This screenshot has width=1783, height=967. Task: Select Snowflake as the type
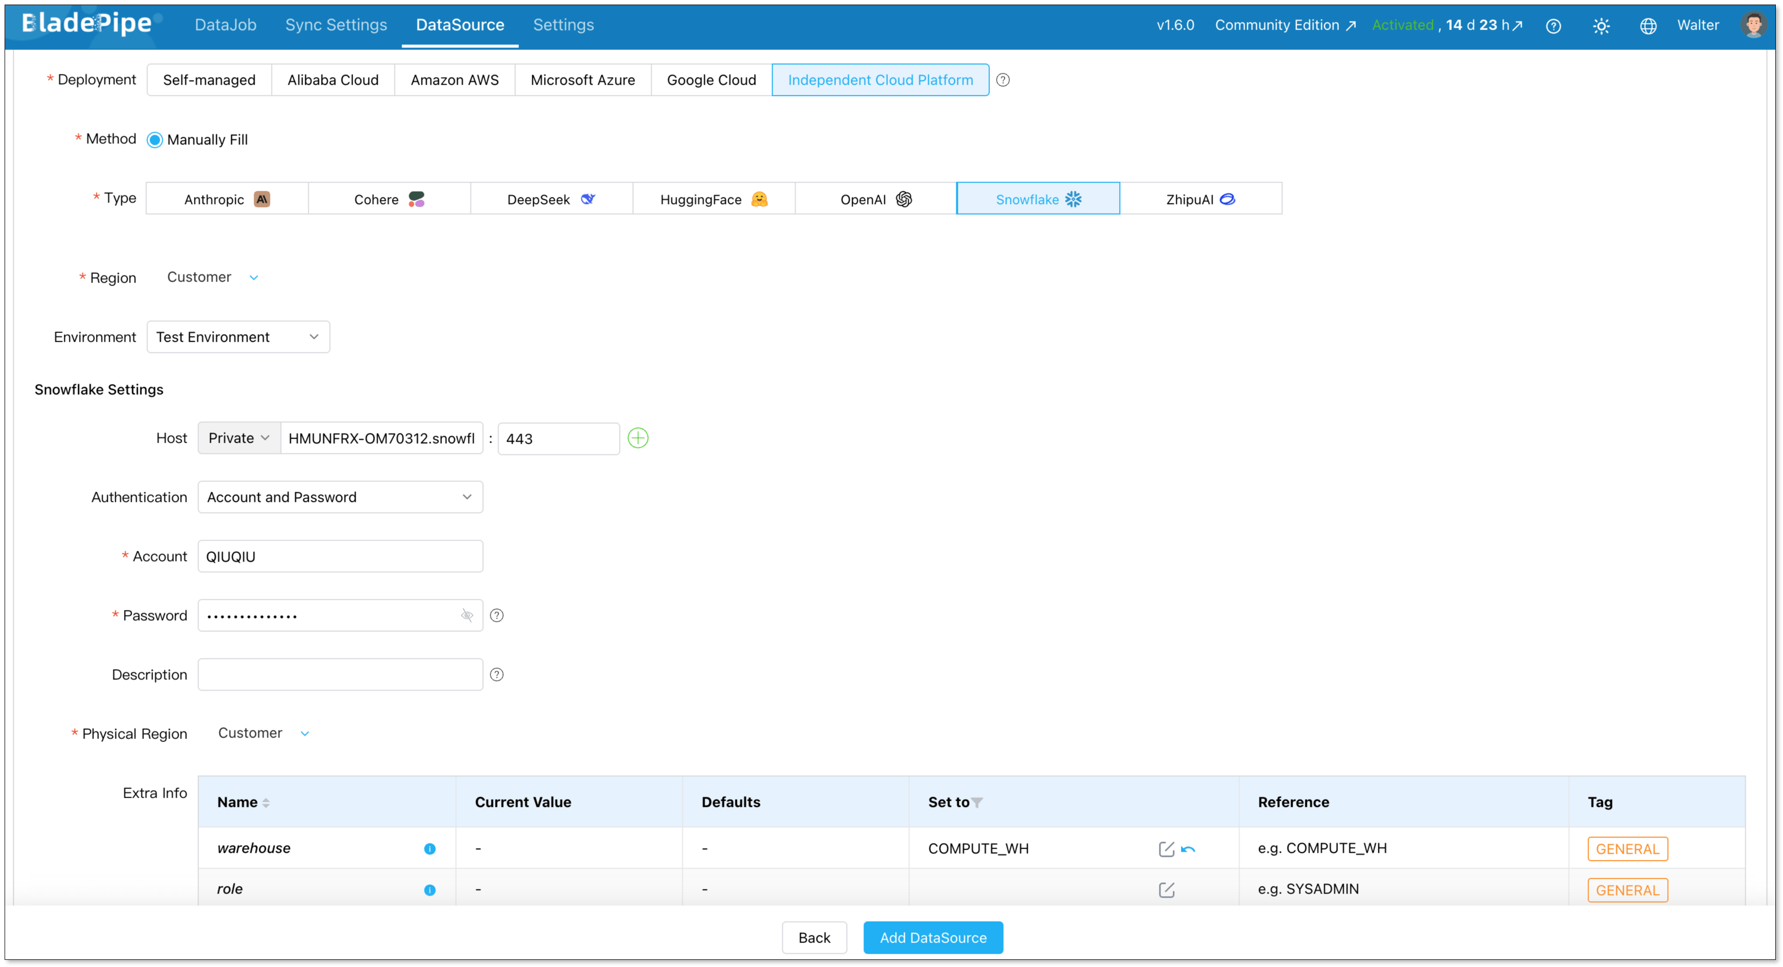point(1038,199)
